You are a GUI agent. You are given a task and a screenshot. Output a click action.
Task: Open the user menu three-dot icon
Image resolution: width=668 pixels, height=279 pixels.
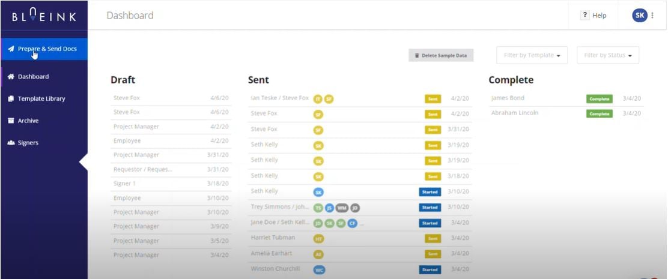pyautogui.click(x=652, y=16)
